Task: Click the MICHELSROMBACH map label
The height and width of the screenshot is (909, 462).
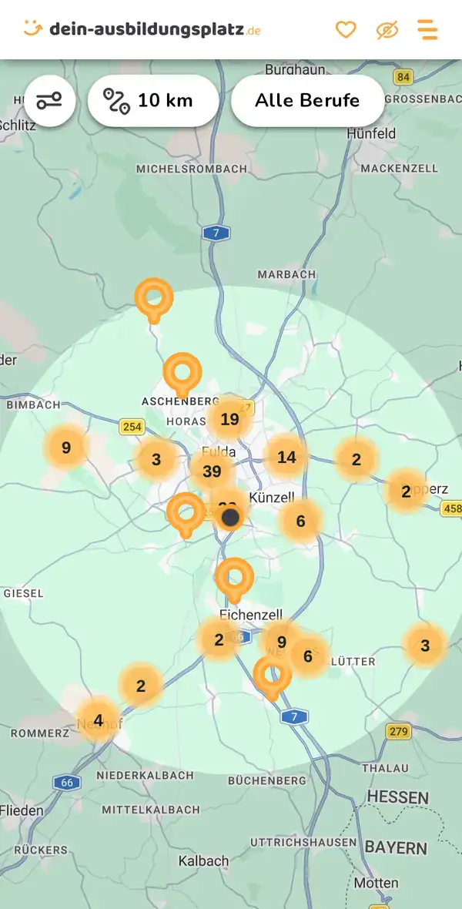Action: pyautogui.click(x=192, y=169)
